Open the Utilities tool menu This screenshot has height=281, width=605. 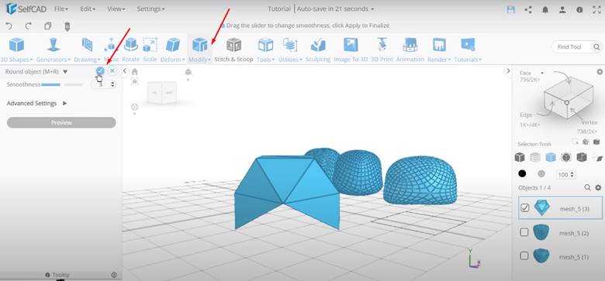click(x=290, y=50)
